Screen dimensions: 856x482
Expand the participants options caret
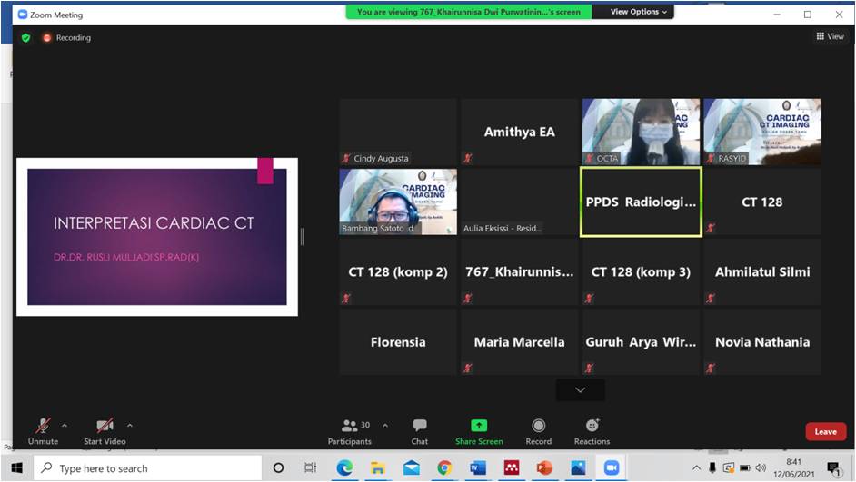(385, 425)
